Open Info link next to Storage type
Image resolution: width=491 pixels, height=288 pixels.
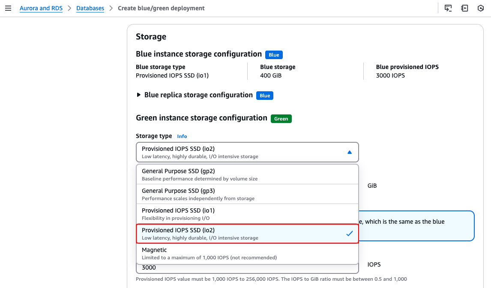point(182,136)
